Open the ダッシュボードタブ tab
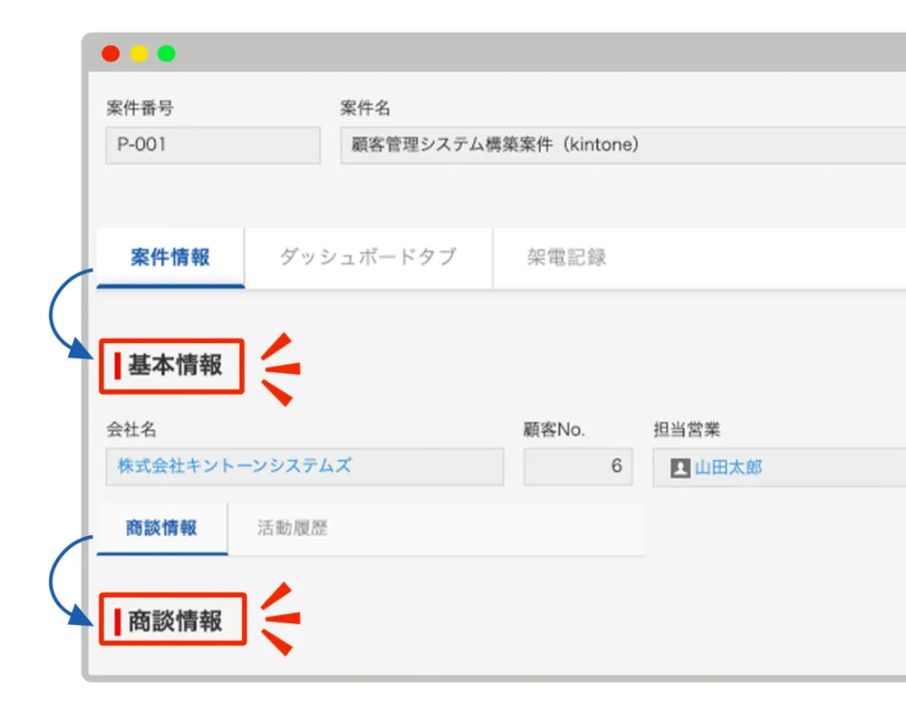This screenshot has height=719, width=906. (368, 258)
